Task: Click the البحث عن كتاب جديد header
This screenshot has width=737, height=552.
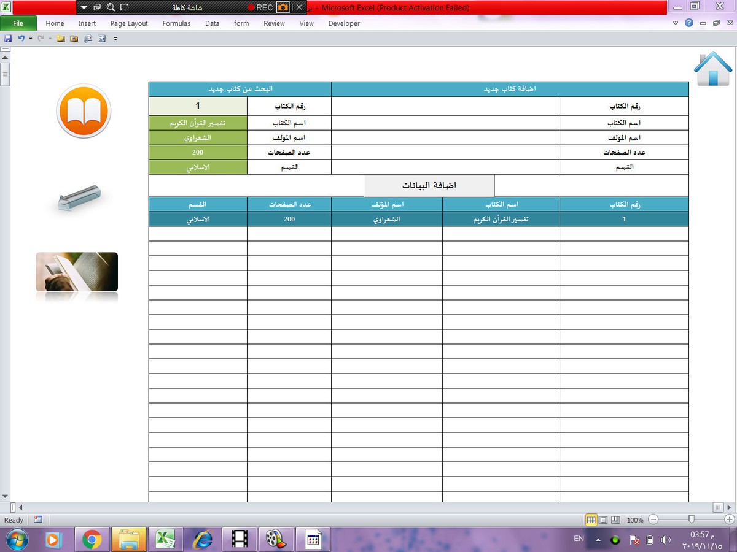Action: coord(240,89)
